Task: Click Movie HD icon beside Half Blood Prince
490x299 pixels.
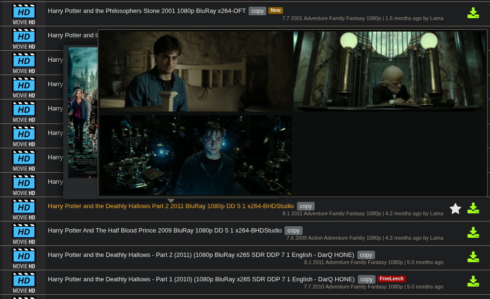Action: point(24,233)
